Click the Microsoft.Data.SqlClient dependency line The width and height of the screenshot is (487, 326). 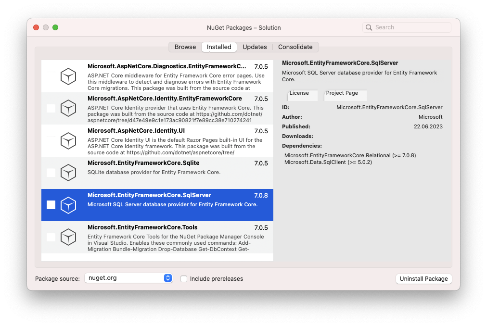point(328,163)
